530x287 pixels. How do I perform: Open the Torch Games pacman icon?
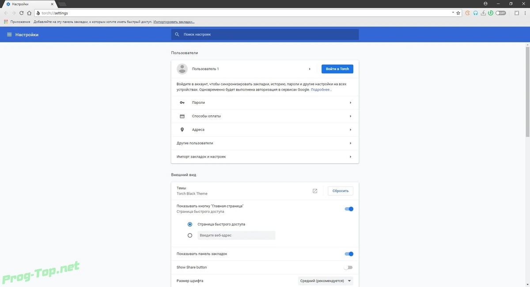[x=468, y=13]
